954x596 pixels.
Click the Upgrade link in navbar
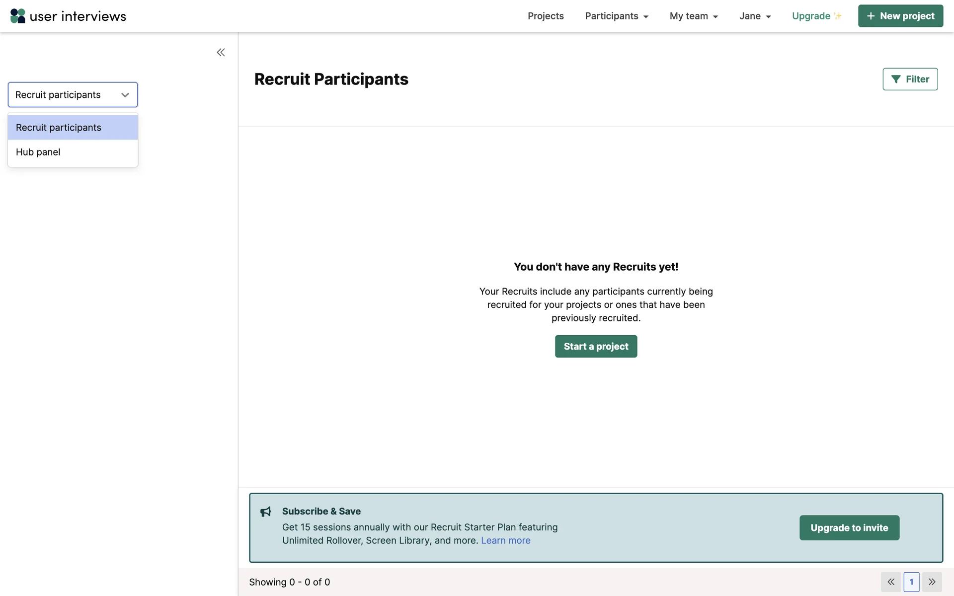click(x=811, y=16)
